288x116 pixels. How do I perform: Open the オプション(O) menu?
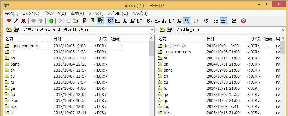click(x=118, y=13)
